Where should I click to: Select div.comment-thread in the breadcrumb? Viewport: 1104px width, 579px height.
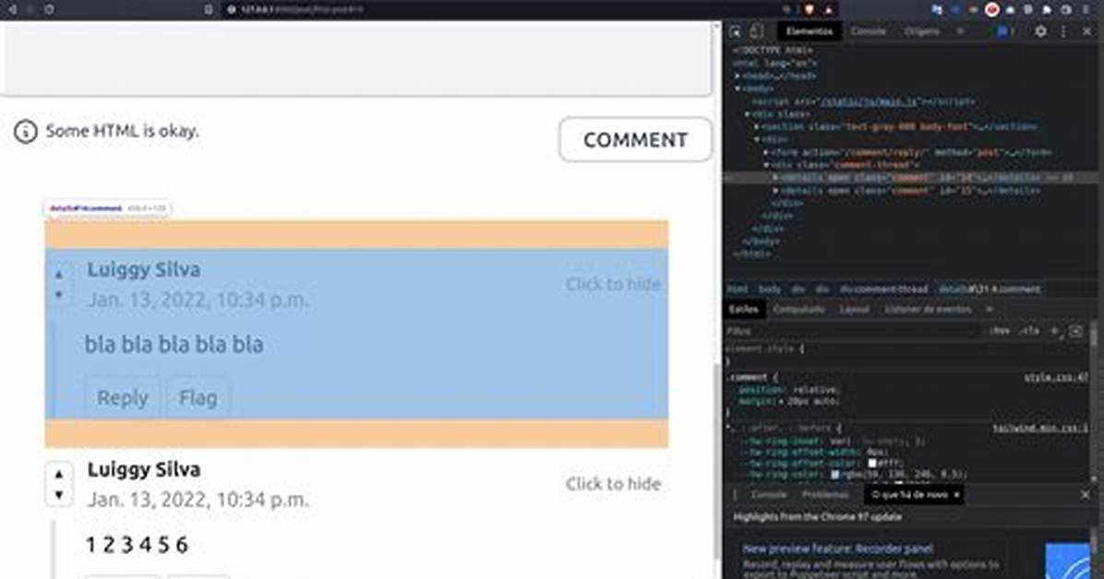click(x=885, y=289)
